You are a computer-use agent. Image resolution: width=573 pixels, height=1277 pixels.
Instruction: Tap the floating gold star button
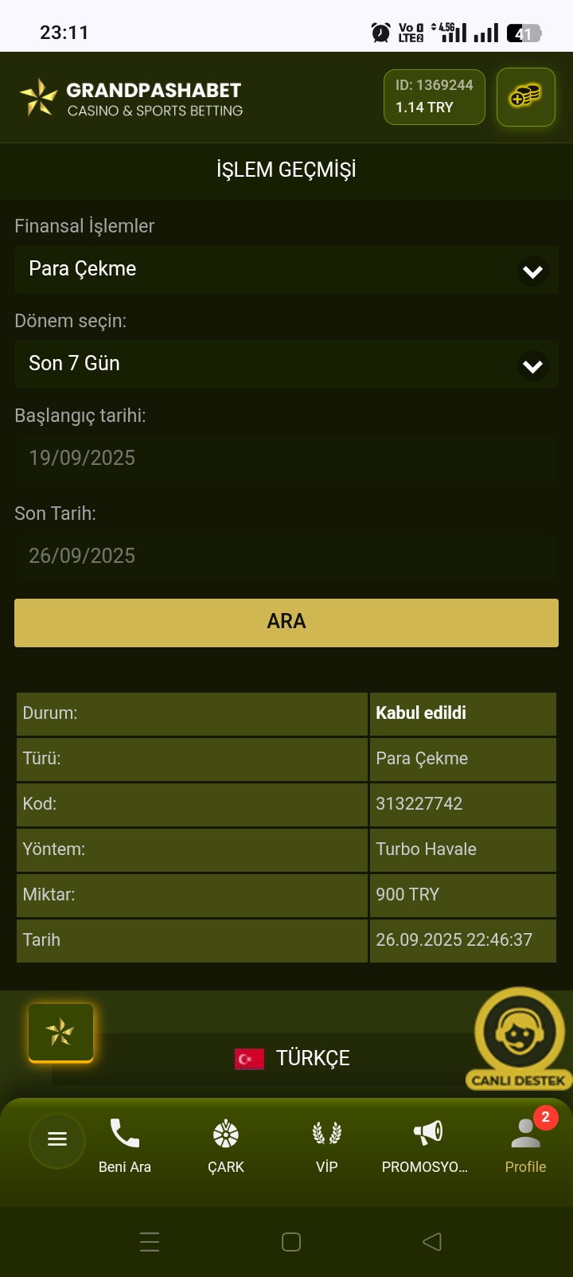(60, 1033)
